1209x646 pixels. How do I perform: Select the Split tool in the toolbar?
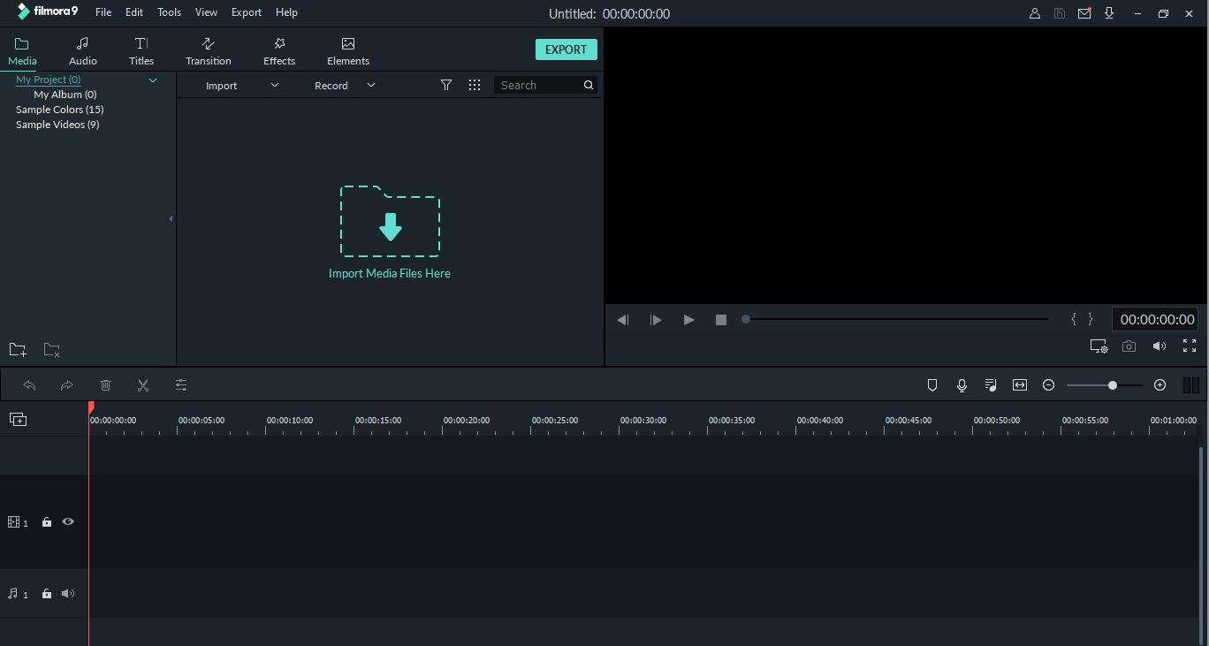pos(143,385)
